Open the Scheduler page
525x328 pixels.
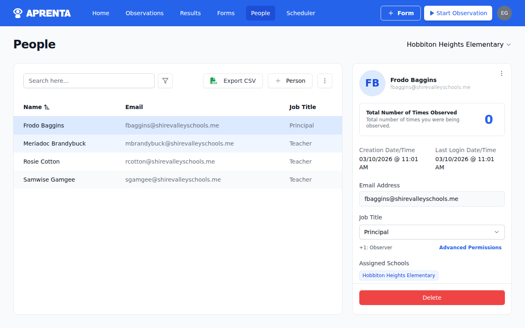coord(301,13)
